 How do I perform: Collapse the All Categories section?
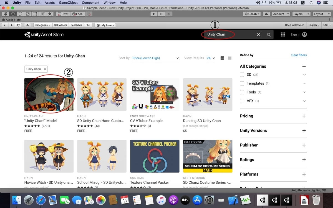pos(304,66)
